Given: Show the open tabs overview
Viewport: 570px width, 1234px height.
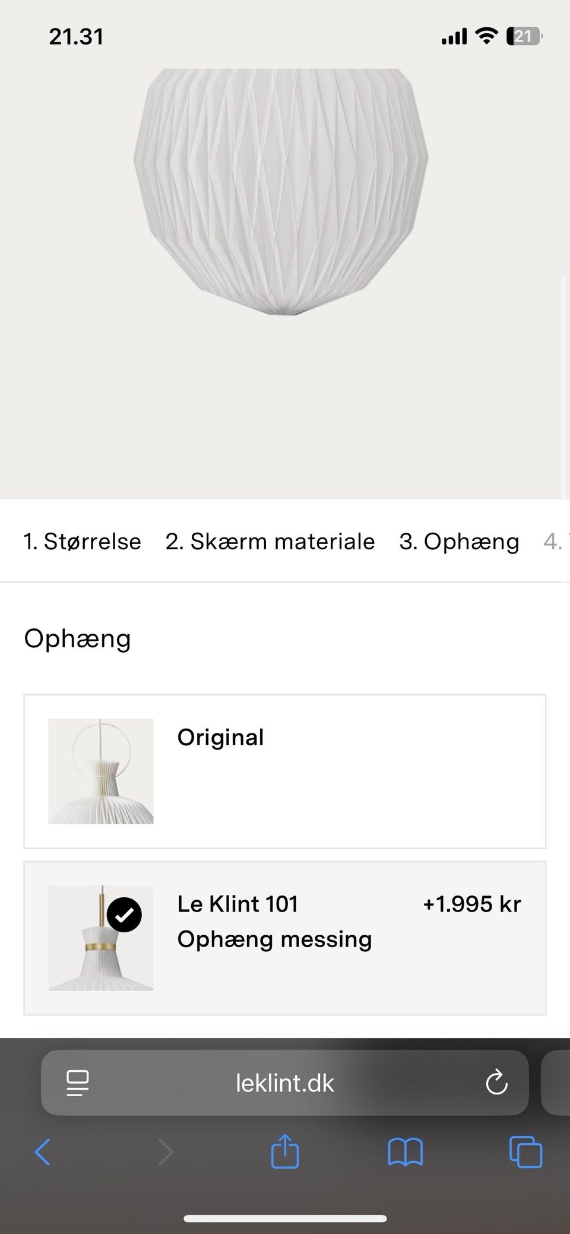Looking at the screenshot, I should tap(525, 1152).
